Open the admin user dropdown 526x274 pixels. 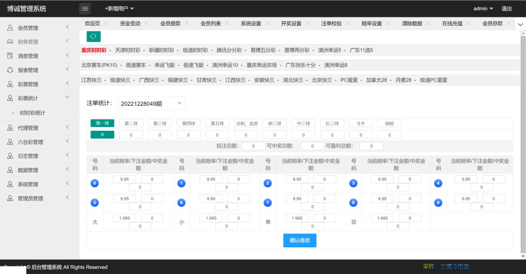click(x=483, y=9)
